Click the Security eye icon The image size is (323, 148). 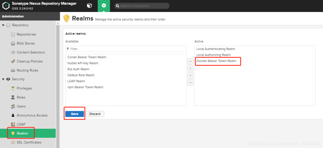(x=8, y=79)
